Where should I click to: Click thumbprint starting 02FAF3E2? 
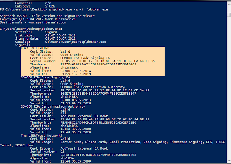point(98,155)
